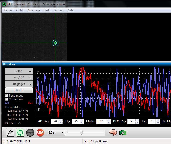The height and width of the screenshot is (144, 171).
Task: Open the Fichier menu
Action: [x=8, y=10]
